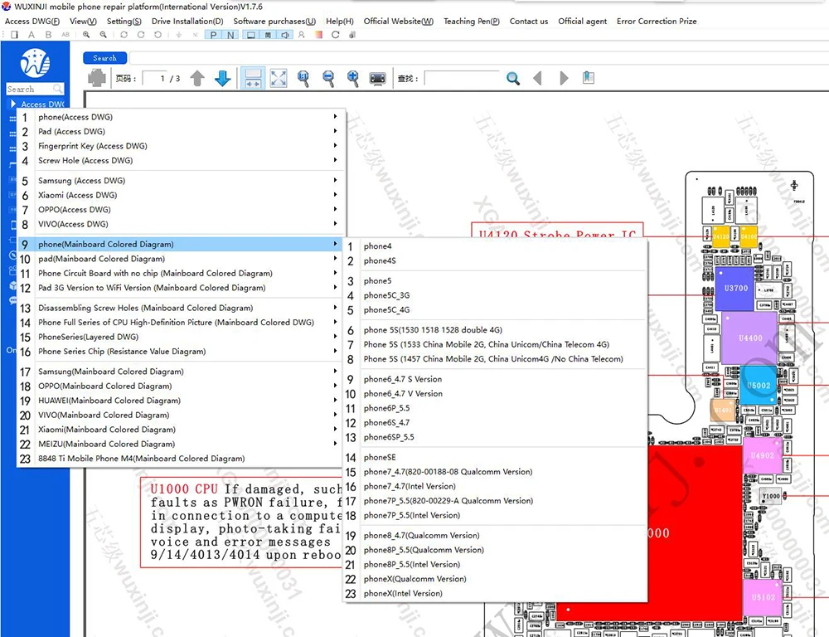Toggle the N button in top toolbar
The width and height of the screenshot is (829, 637).
tap(230, 35)
